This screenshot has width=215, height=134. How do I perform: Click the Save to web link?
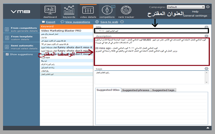[x=109, y=22]
